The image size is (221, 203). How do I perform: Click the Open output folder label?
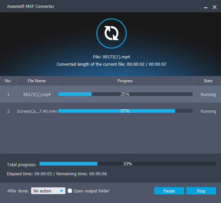click(92, 191)
